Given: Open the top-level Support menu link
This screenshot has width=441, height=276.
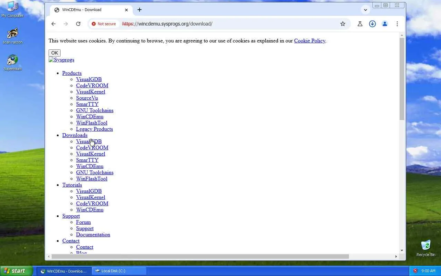Looking at the screenshot, I should point(71,216).
